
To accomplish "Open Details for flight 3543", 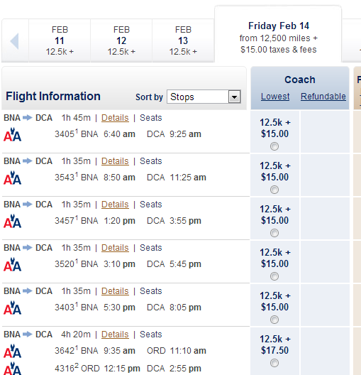I will click(x=115, y=161).
